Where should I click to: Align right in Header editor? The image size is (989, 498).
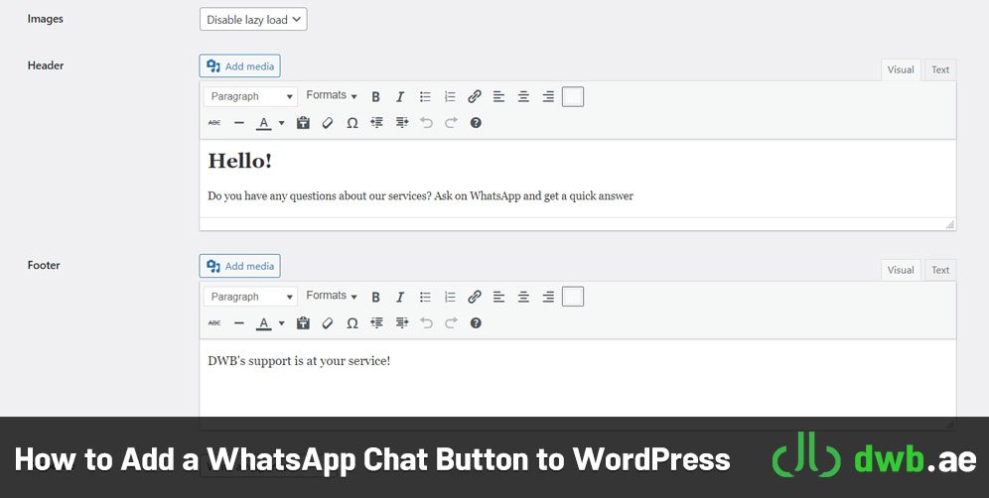[x=548, y=96]
